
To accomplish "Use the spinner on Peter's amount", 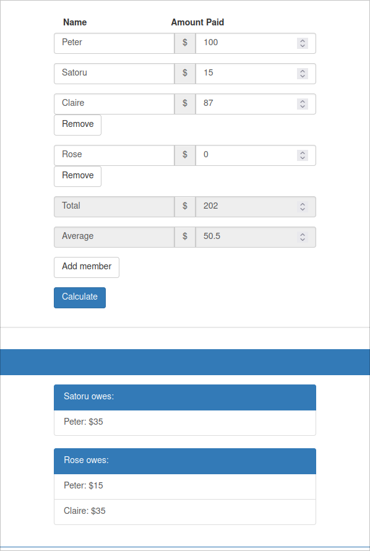I will coord(303,43).
